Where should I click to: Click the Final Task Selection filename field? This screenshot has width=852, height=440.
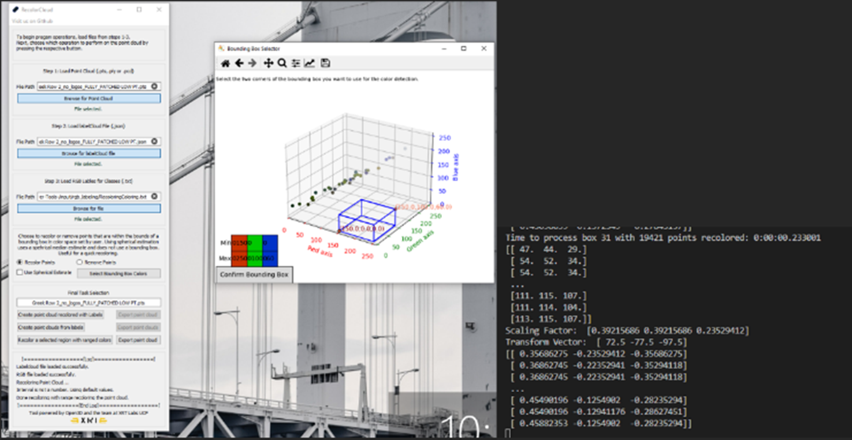(x=89, y=303)
